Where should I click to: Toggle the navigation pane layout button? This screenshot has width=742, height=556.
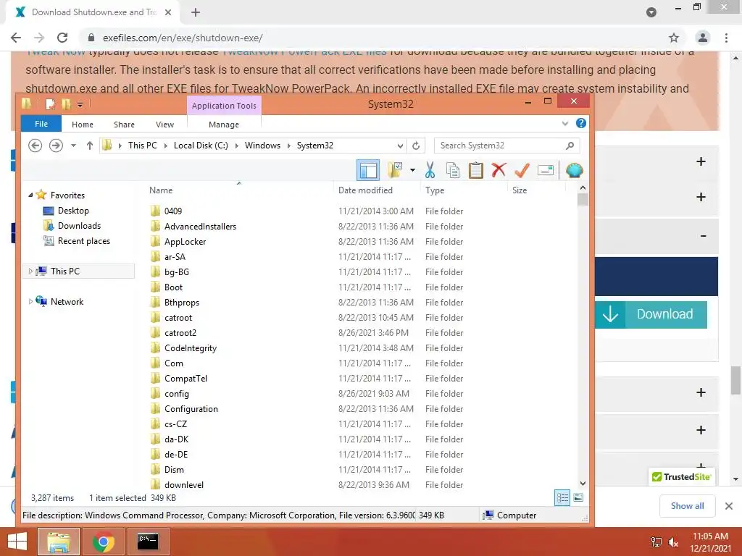point(367,170)
